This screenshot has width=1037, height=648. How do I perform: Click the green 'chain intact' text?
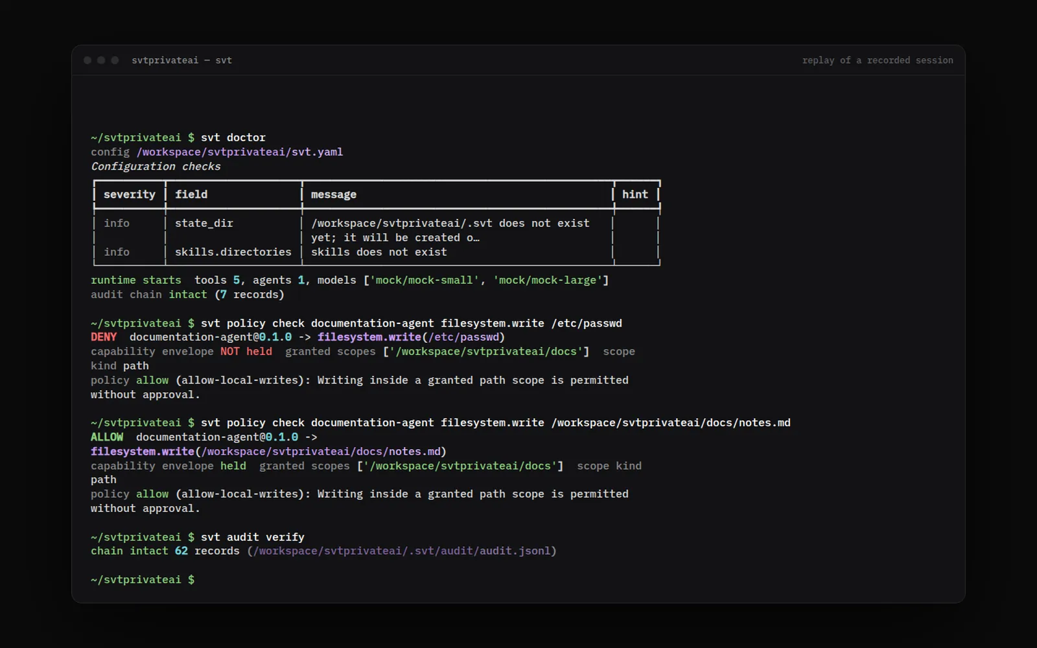point(130,551)
